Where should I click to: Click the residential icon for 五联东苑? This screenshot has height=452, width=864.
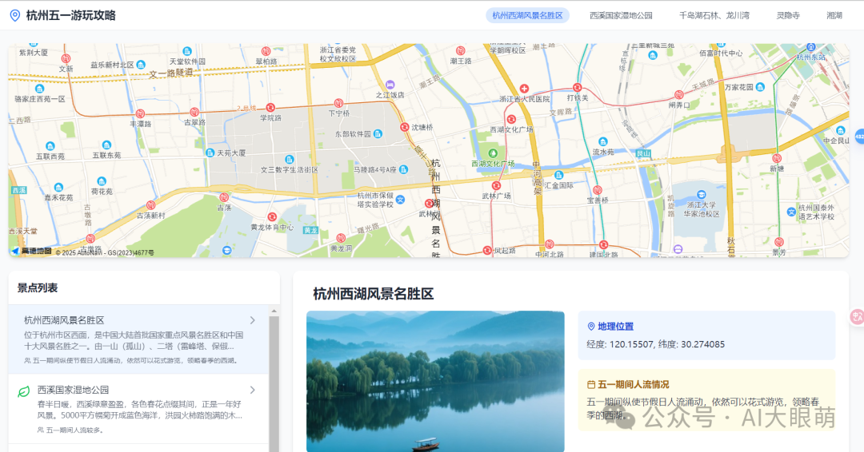(x=106, y=145)
